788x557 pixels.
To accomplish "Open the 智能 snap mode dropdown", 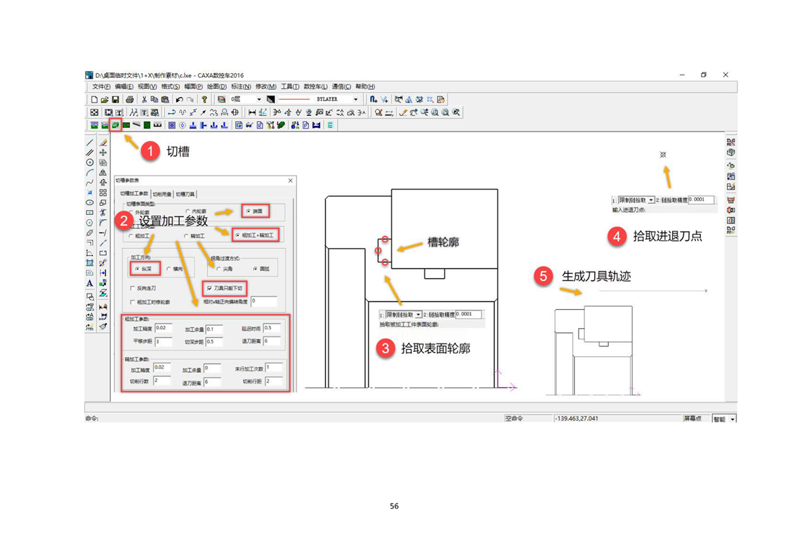I will click(733, 419).
